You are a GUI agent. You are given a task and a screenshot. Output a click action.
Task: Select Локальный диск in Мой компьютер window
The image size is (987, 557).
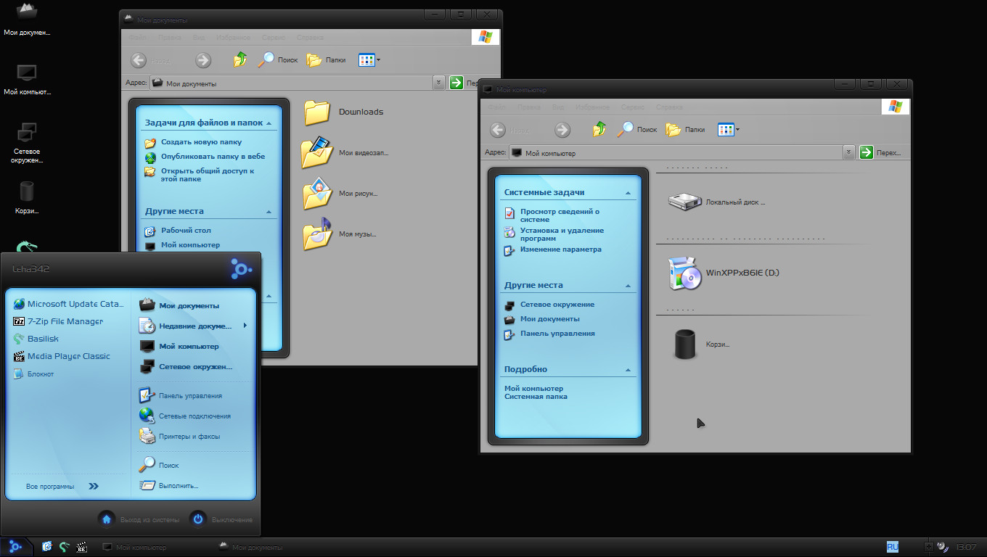[x=716, y=202]
